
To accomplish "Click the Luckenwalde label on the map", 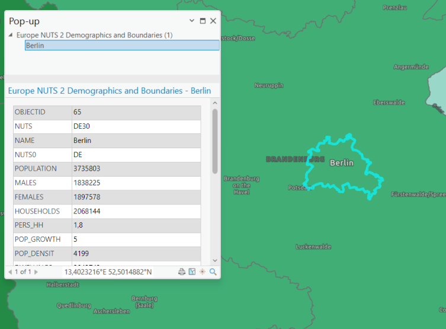I will (x=313, y=247).
